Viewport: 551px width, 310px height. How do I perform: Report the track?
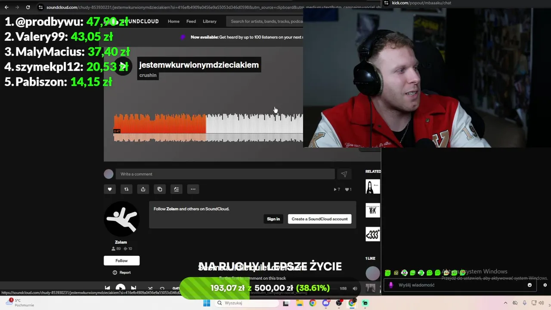coord(121,273)
